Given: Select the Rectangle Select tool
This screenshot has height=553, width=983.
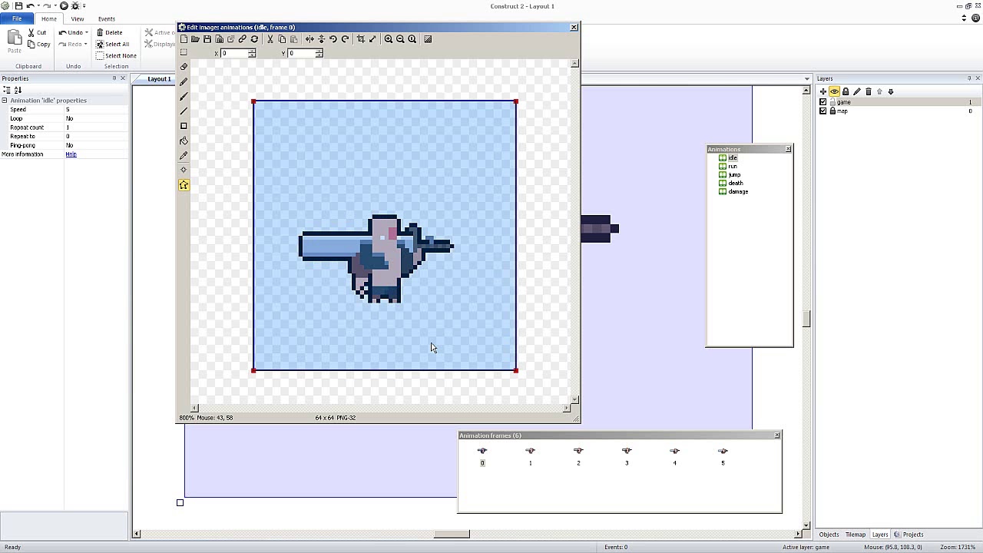Looking at the screenshot, I should pyautogui.click(x=184, y=52).
